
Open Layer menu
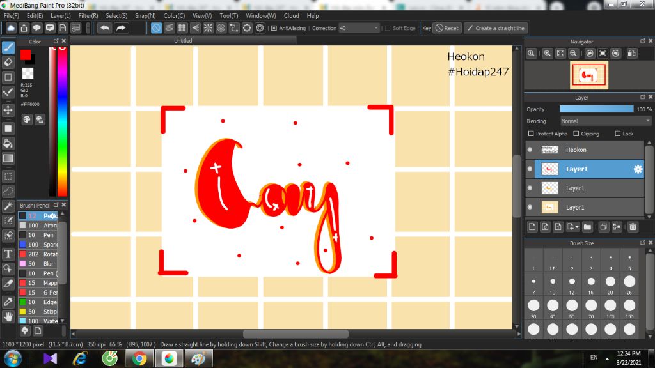[x=61, y=16]
